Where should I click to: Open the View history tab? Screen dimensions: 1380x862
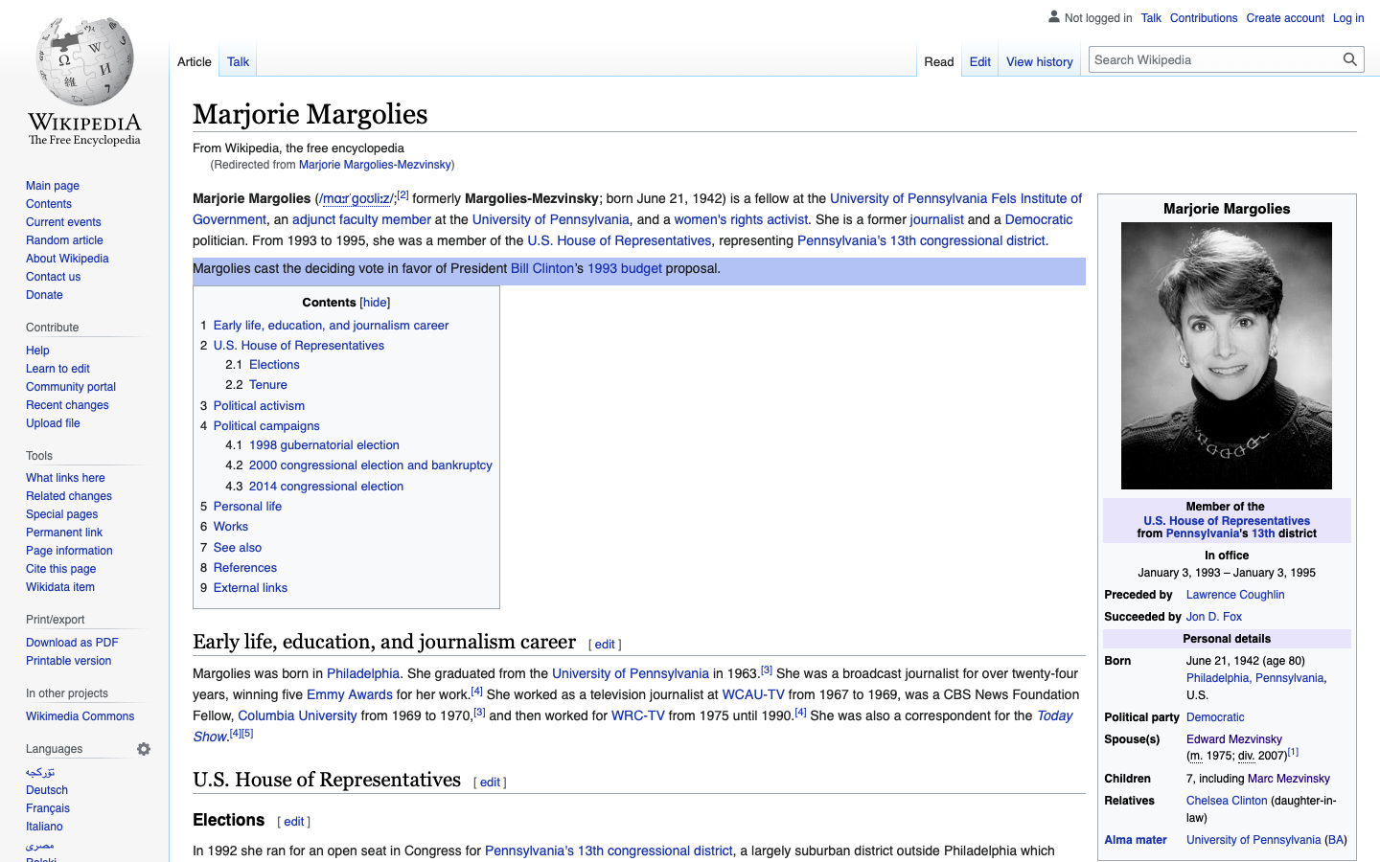pos(1040,62)
